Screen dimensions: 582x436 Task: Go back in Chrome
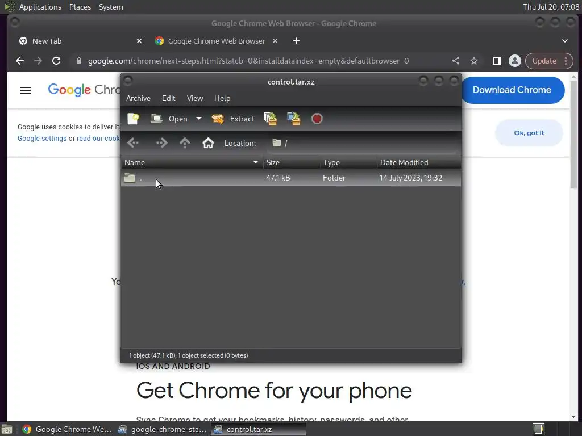(20, 61)
